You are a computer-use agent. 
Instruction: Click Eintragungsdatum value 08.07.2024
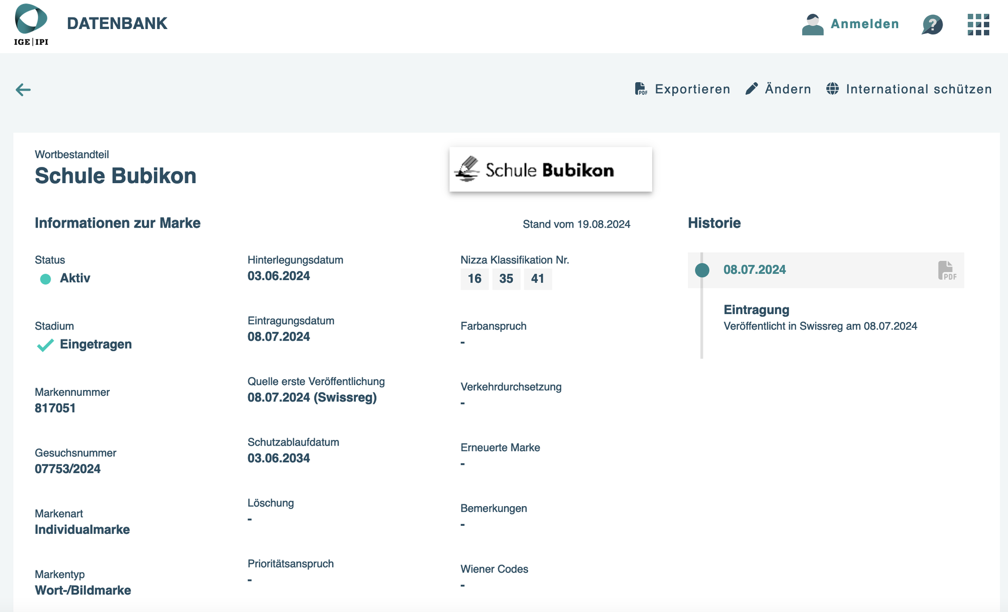click(x=279, y=337)
